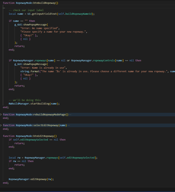Click 'if self.editRopewaySelected == nil then' line

click(x=37, y=140)
